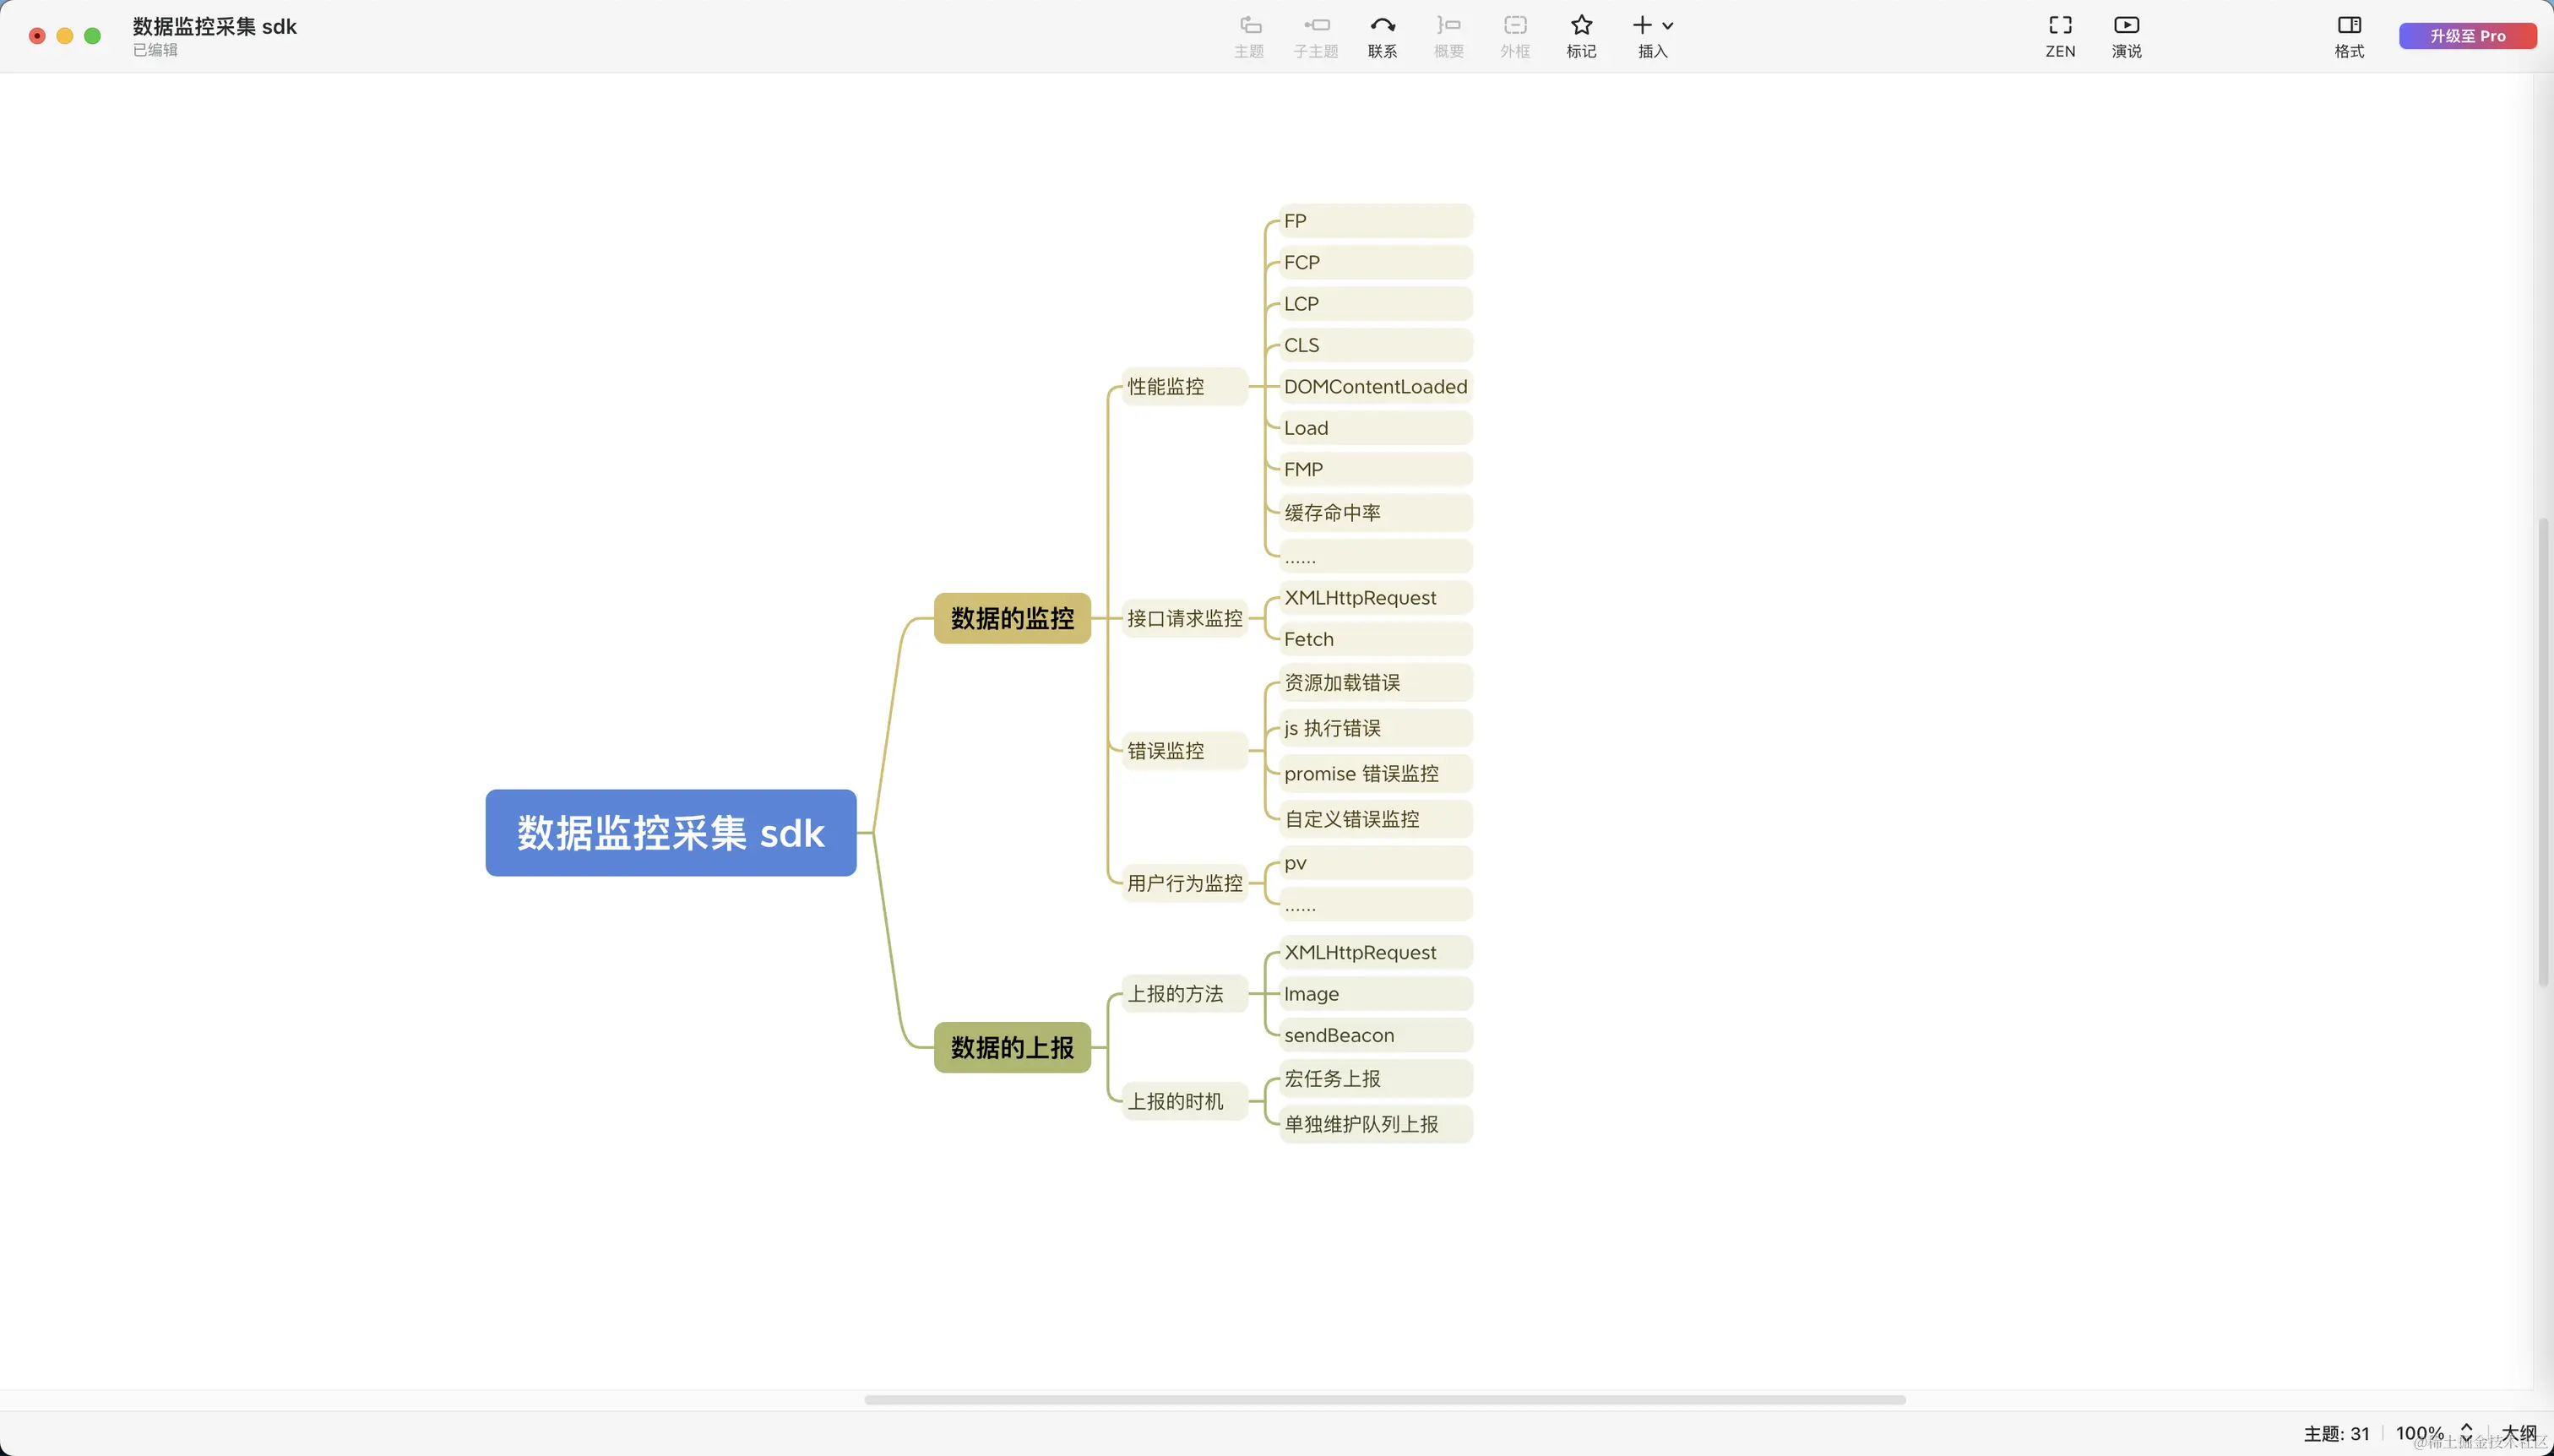The width and height of the screenshot is (2554, 1456).
Task: Click the Topic (主题) toolbar icon
Action: click(x=1249, y=27)
